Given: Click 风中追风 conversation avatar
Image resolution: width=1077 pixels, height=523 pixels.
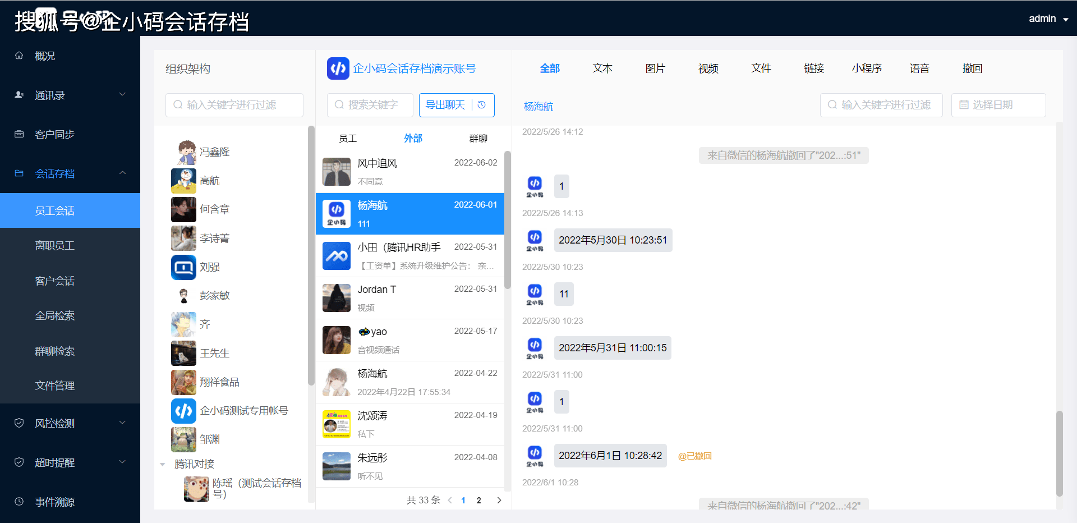Looking at the screenshot, I should pyautogui.click(x=337, y=172).
